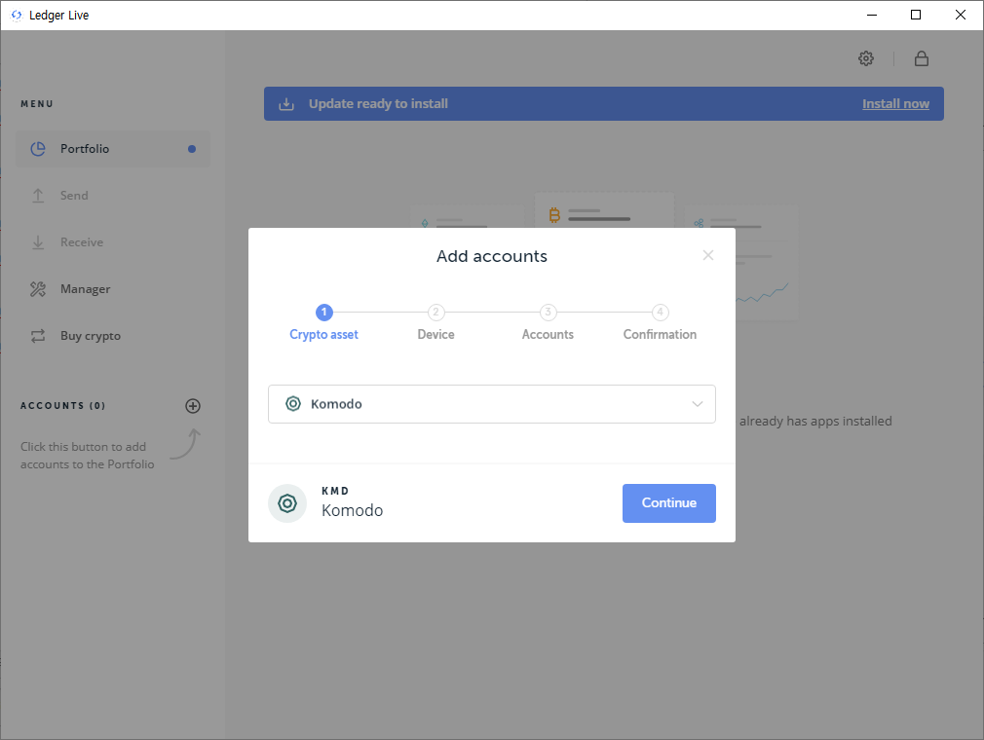Click step 2 circle in stepper
Screen dimensions: 984x740
click(436, 312)
